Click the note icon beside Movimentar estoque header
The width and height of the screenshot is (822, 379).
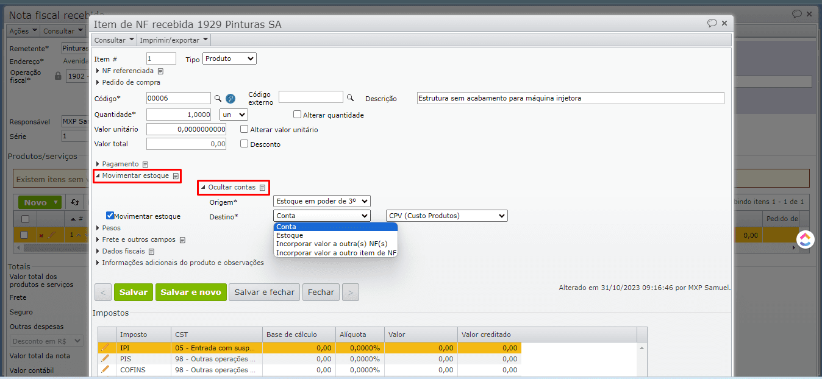coord(175,176)
